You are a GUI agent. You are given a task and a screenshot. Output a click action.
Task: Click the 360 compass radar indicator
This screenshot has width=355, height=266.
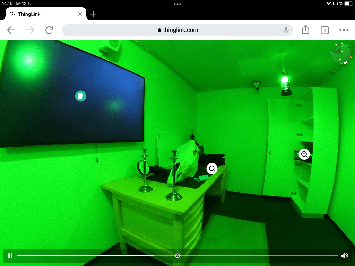(x=341, y=54)
